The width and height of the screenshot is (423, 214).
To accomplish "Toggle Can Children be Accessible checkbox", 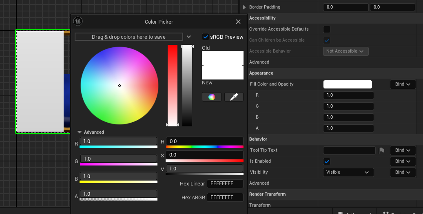I will pyautogui.click(x=327, y=40).
